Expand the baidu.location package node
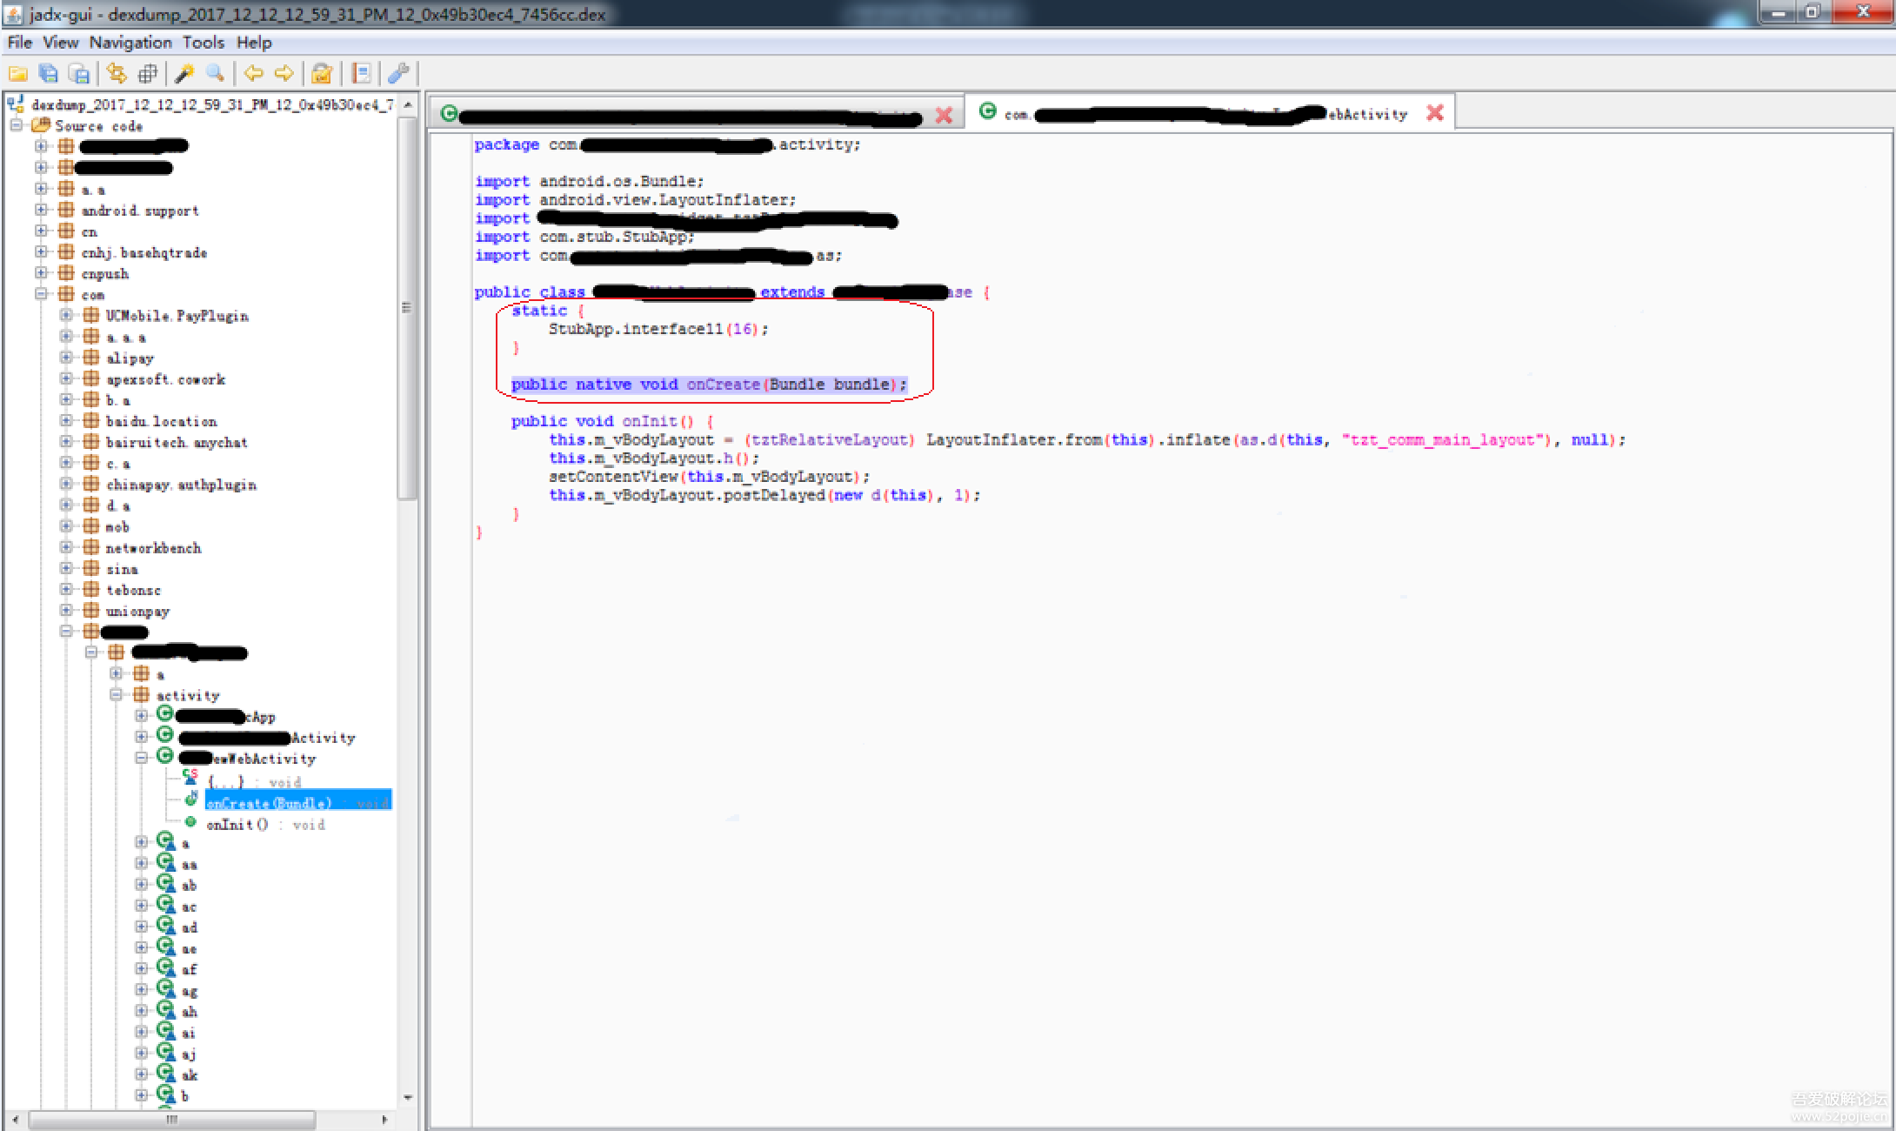 (x=66, y=420)
